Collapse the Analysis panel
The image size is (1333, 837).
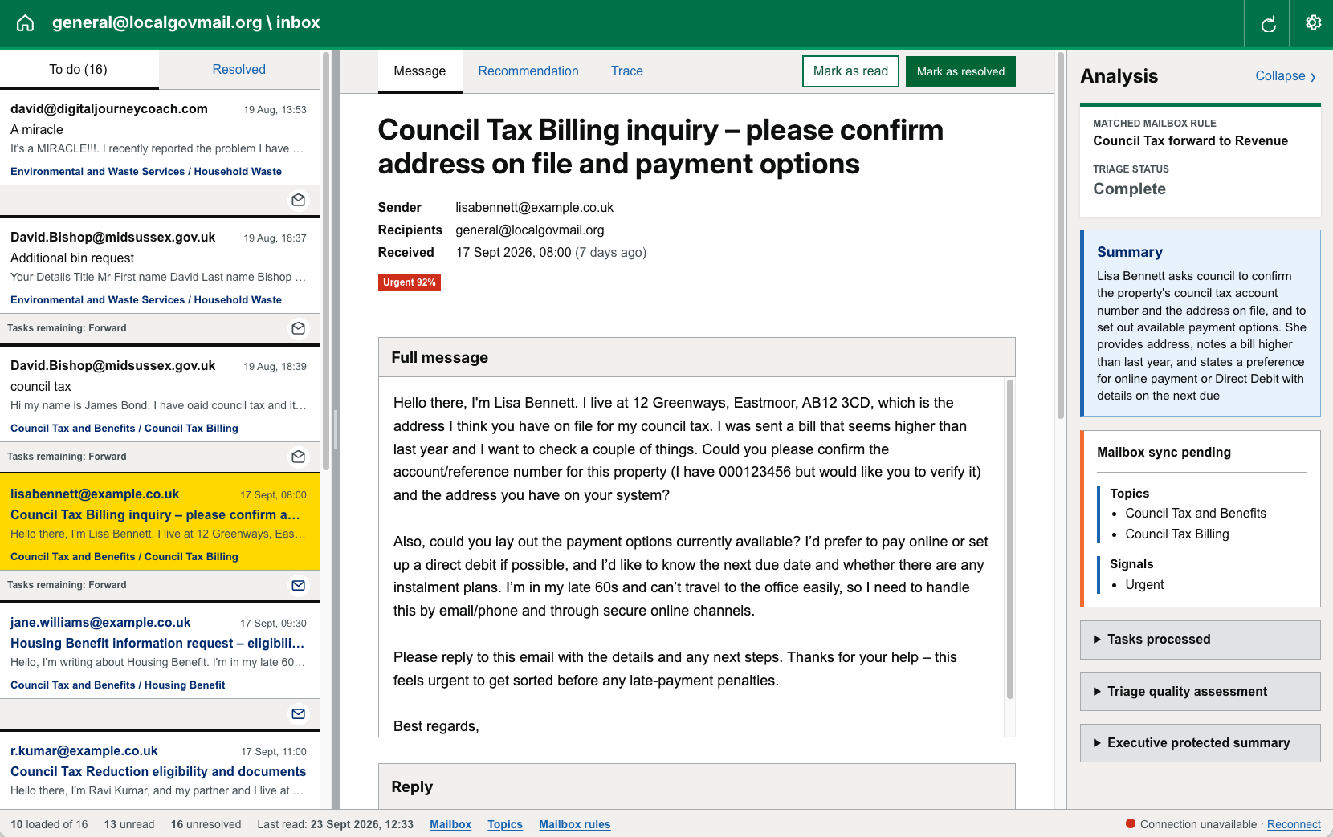(1286, 76)
